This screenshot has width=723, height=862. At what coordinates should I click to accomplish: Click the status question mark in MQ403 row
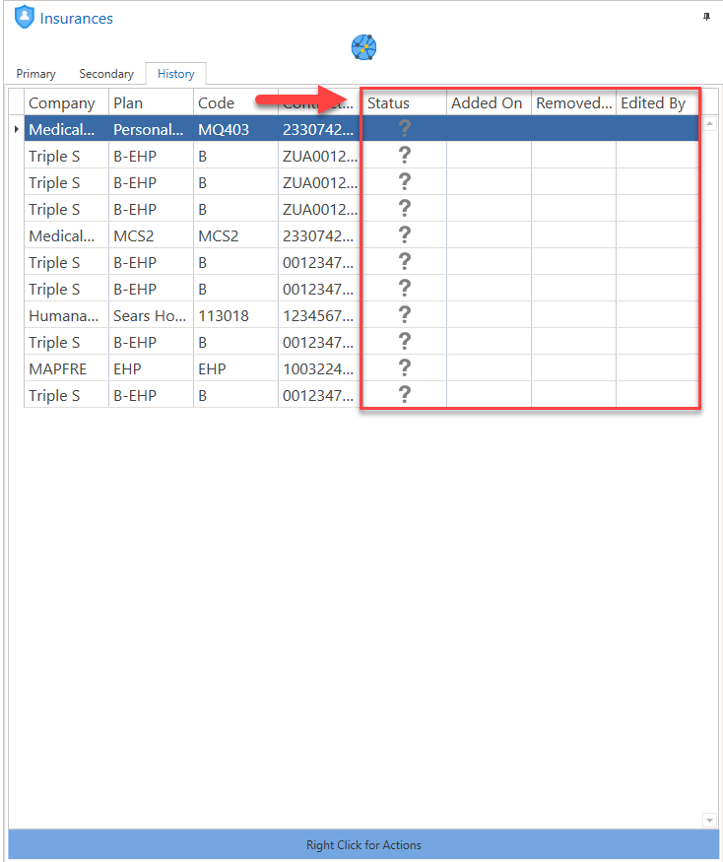coord(405,129)
